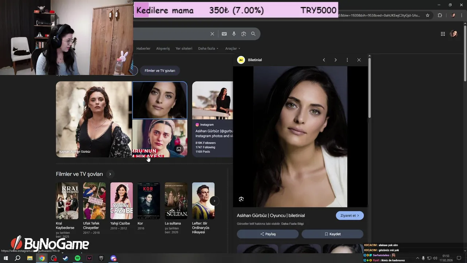This screenshot has width=467, height=263.
Task: Open Lefter: Bir Ordinaryüs Hikayesi poster
Action: click(203, 201)
